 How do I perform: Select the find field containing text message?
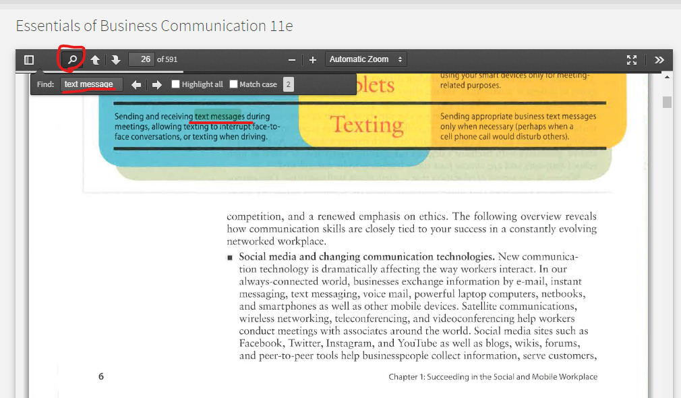pos(90,84)
